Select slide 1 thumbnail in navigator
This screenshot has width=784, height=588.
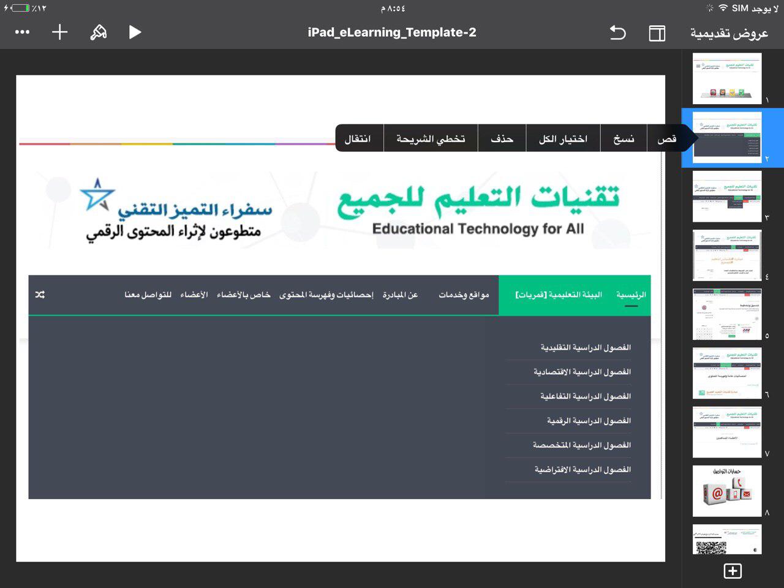727,78
